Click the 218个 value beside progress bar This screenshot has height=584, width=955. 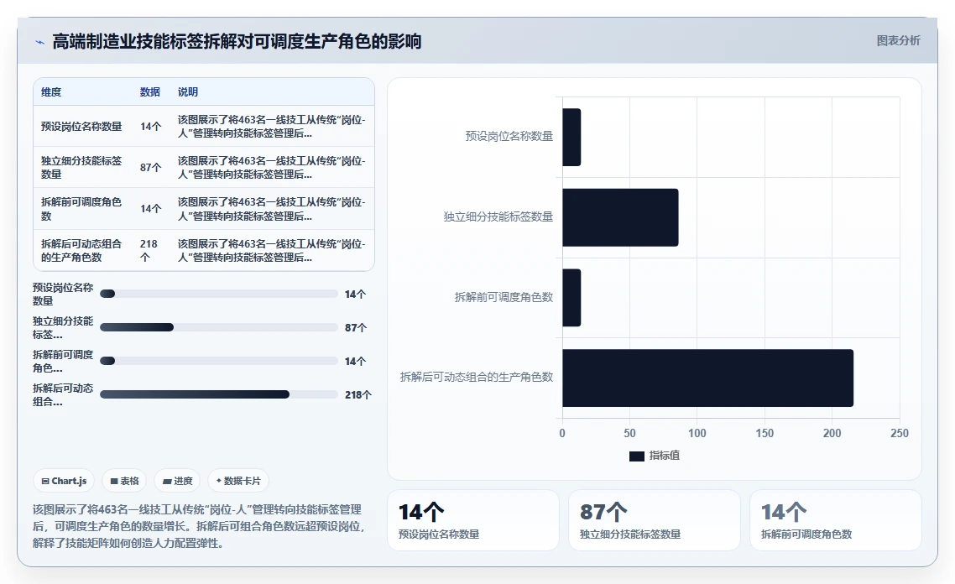tap(358, 394)
